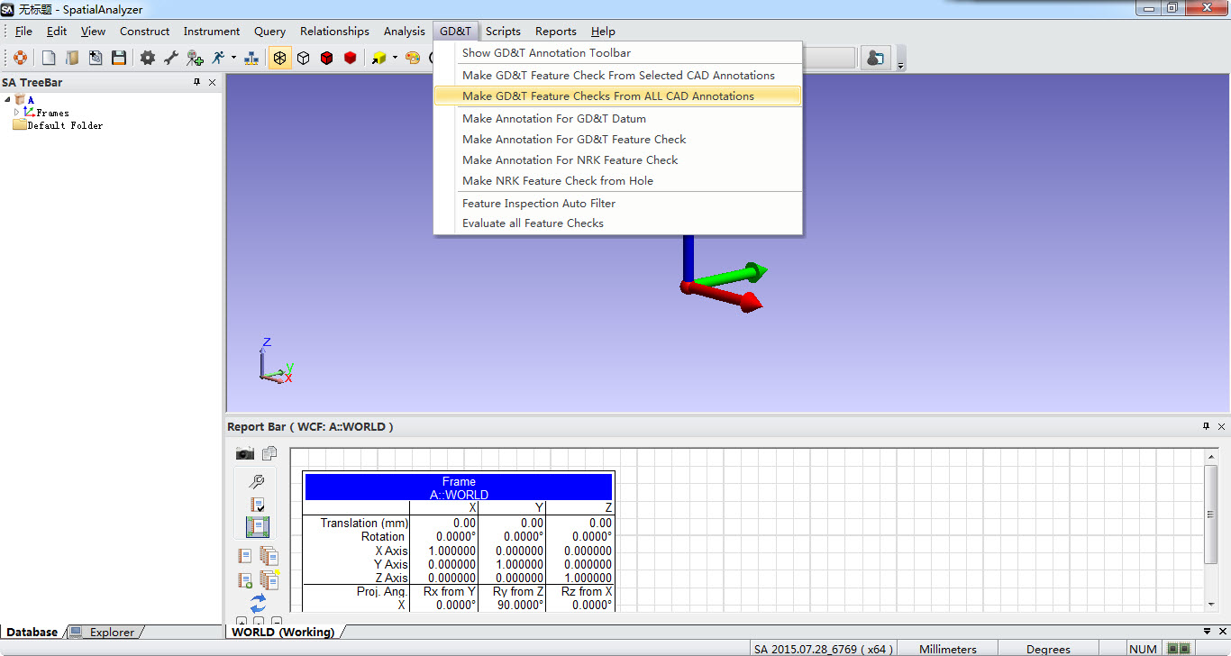This screenshot has height=656, width=1231.
Task: Switch to the Database tab
Action: click(x=32, y=632)
